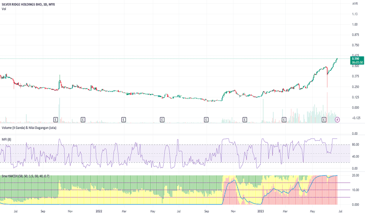365x215 pixels.
Task: Click the purple lightning bolt icon
Action: (337, 120)
